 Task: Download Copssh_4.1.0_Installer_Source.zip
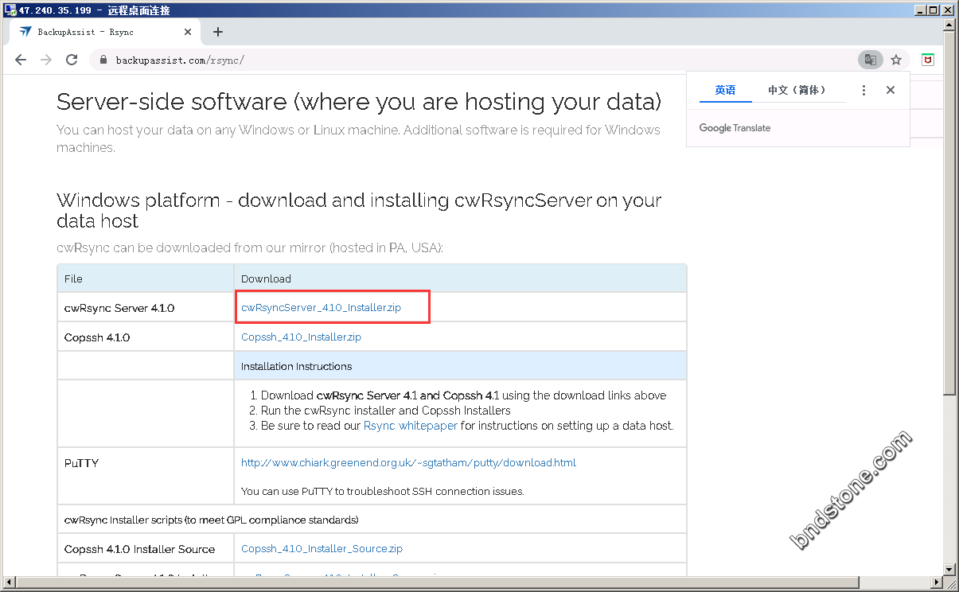click(x=322, y=548)
